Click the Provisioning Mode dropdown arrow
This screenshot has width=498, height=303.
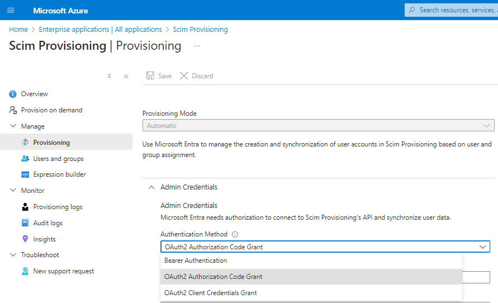487,126
